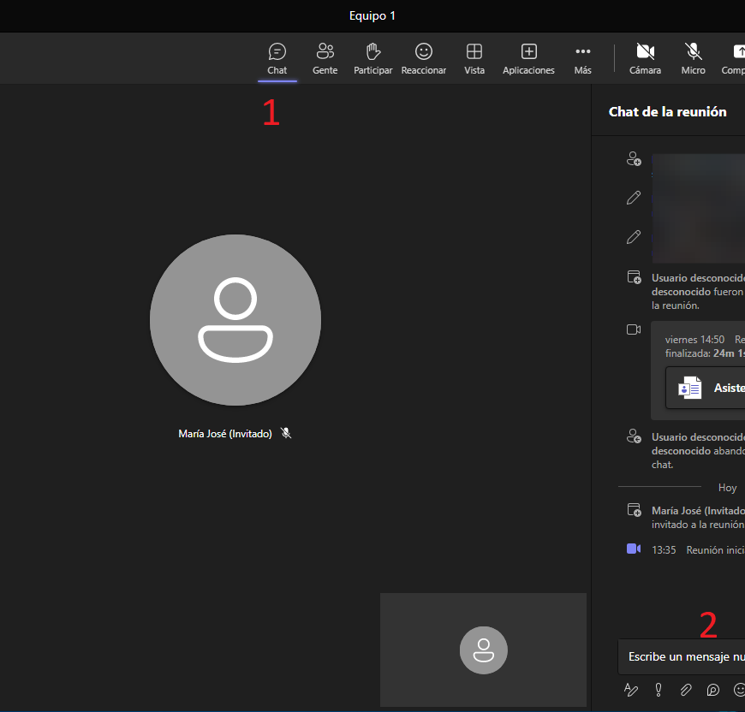This screenshot has height=712, width=745.
Task: Set delivery options with exclamation icon
Action: click(659, 690)
